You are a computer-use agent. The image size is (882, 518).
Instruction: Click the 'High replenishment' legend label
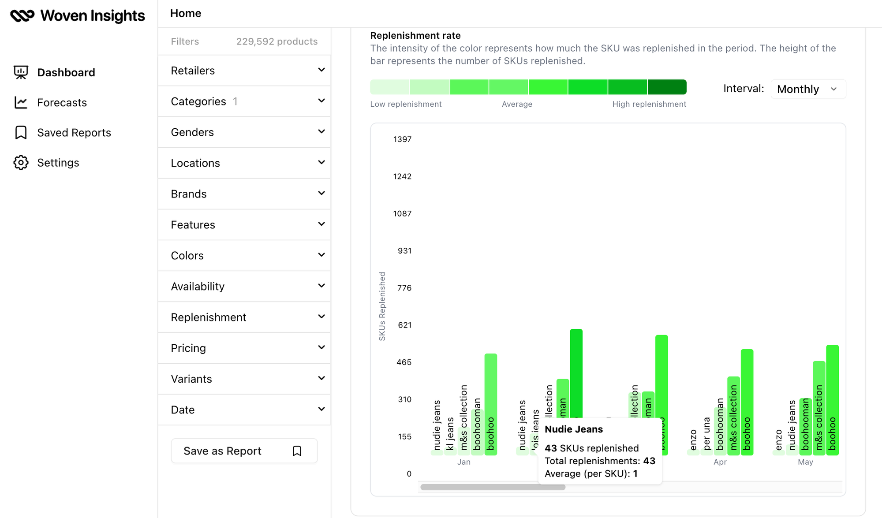[x=649, y=104]
